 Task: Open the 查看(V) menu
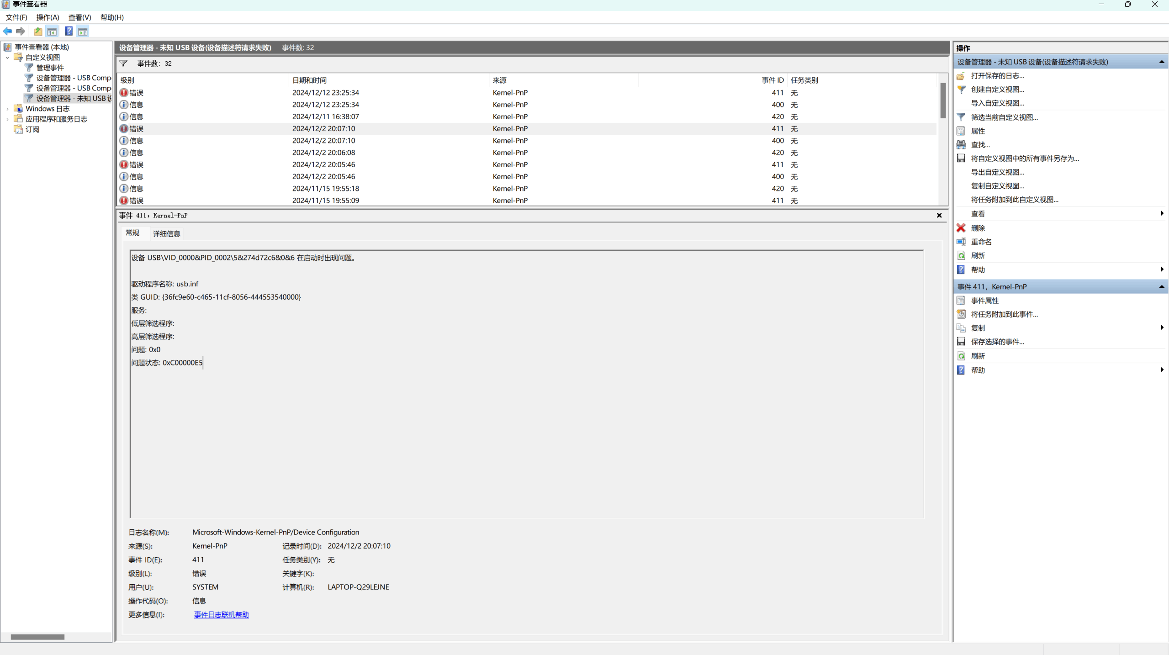pos(79,17)
